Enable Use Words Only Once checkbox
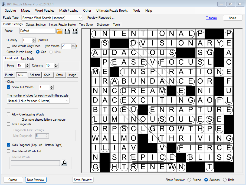246x185 pixels. click(9, 46)
